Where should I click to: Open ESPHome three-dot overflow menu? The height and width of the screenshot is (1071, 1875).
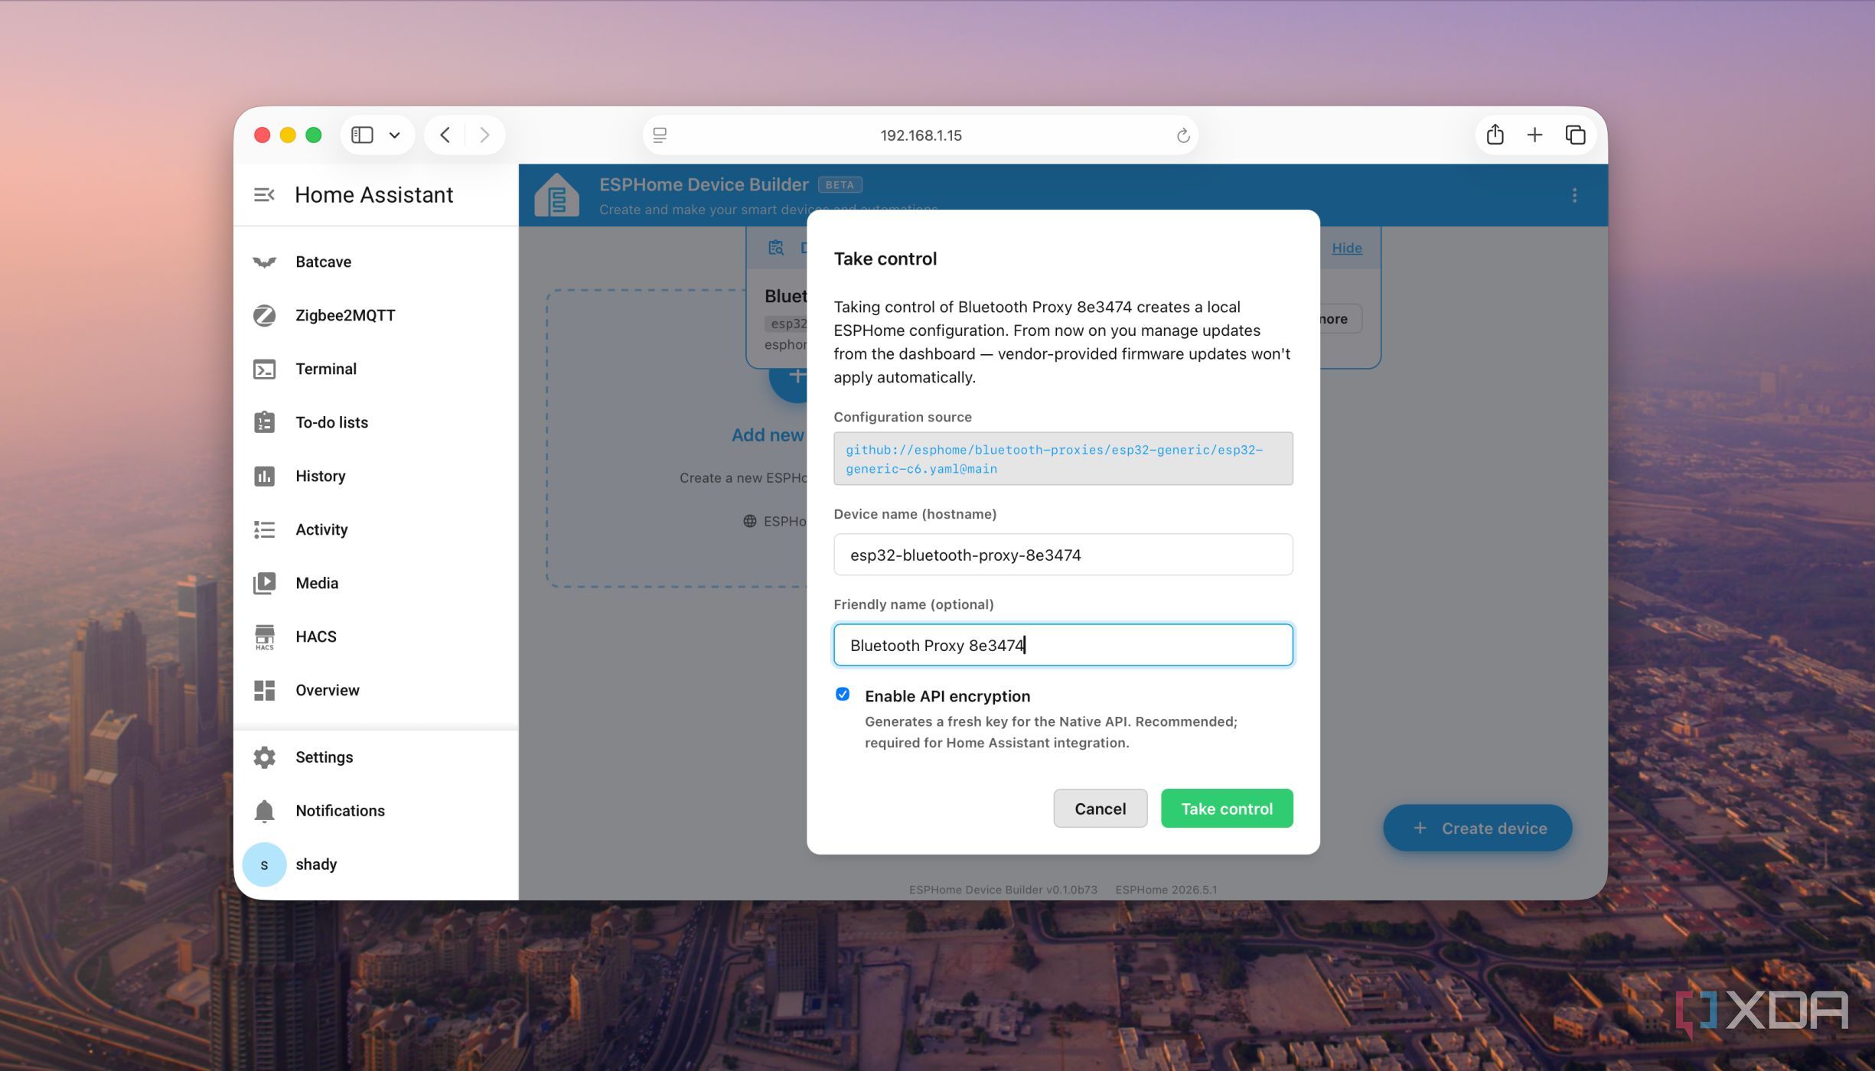tap(1574, 196)
